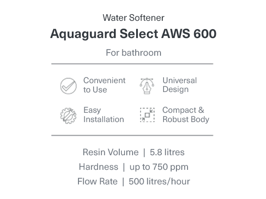Click the pen nib Universal Design icon
Viewport: 266px width, 199px height.
click(147, 86)
